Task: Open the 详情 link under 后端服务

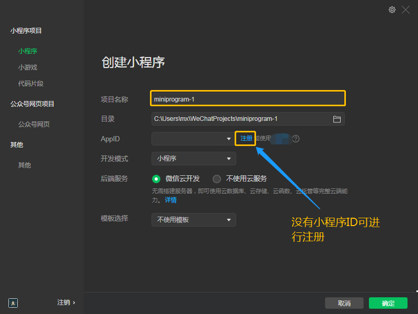Action: point(170,199)
